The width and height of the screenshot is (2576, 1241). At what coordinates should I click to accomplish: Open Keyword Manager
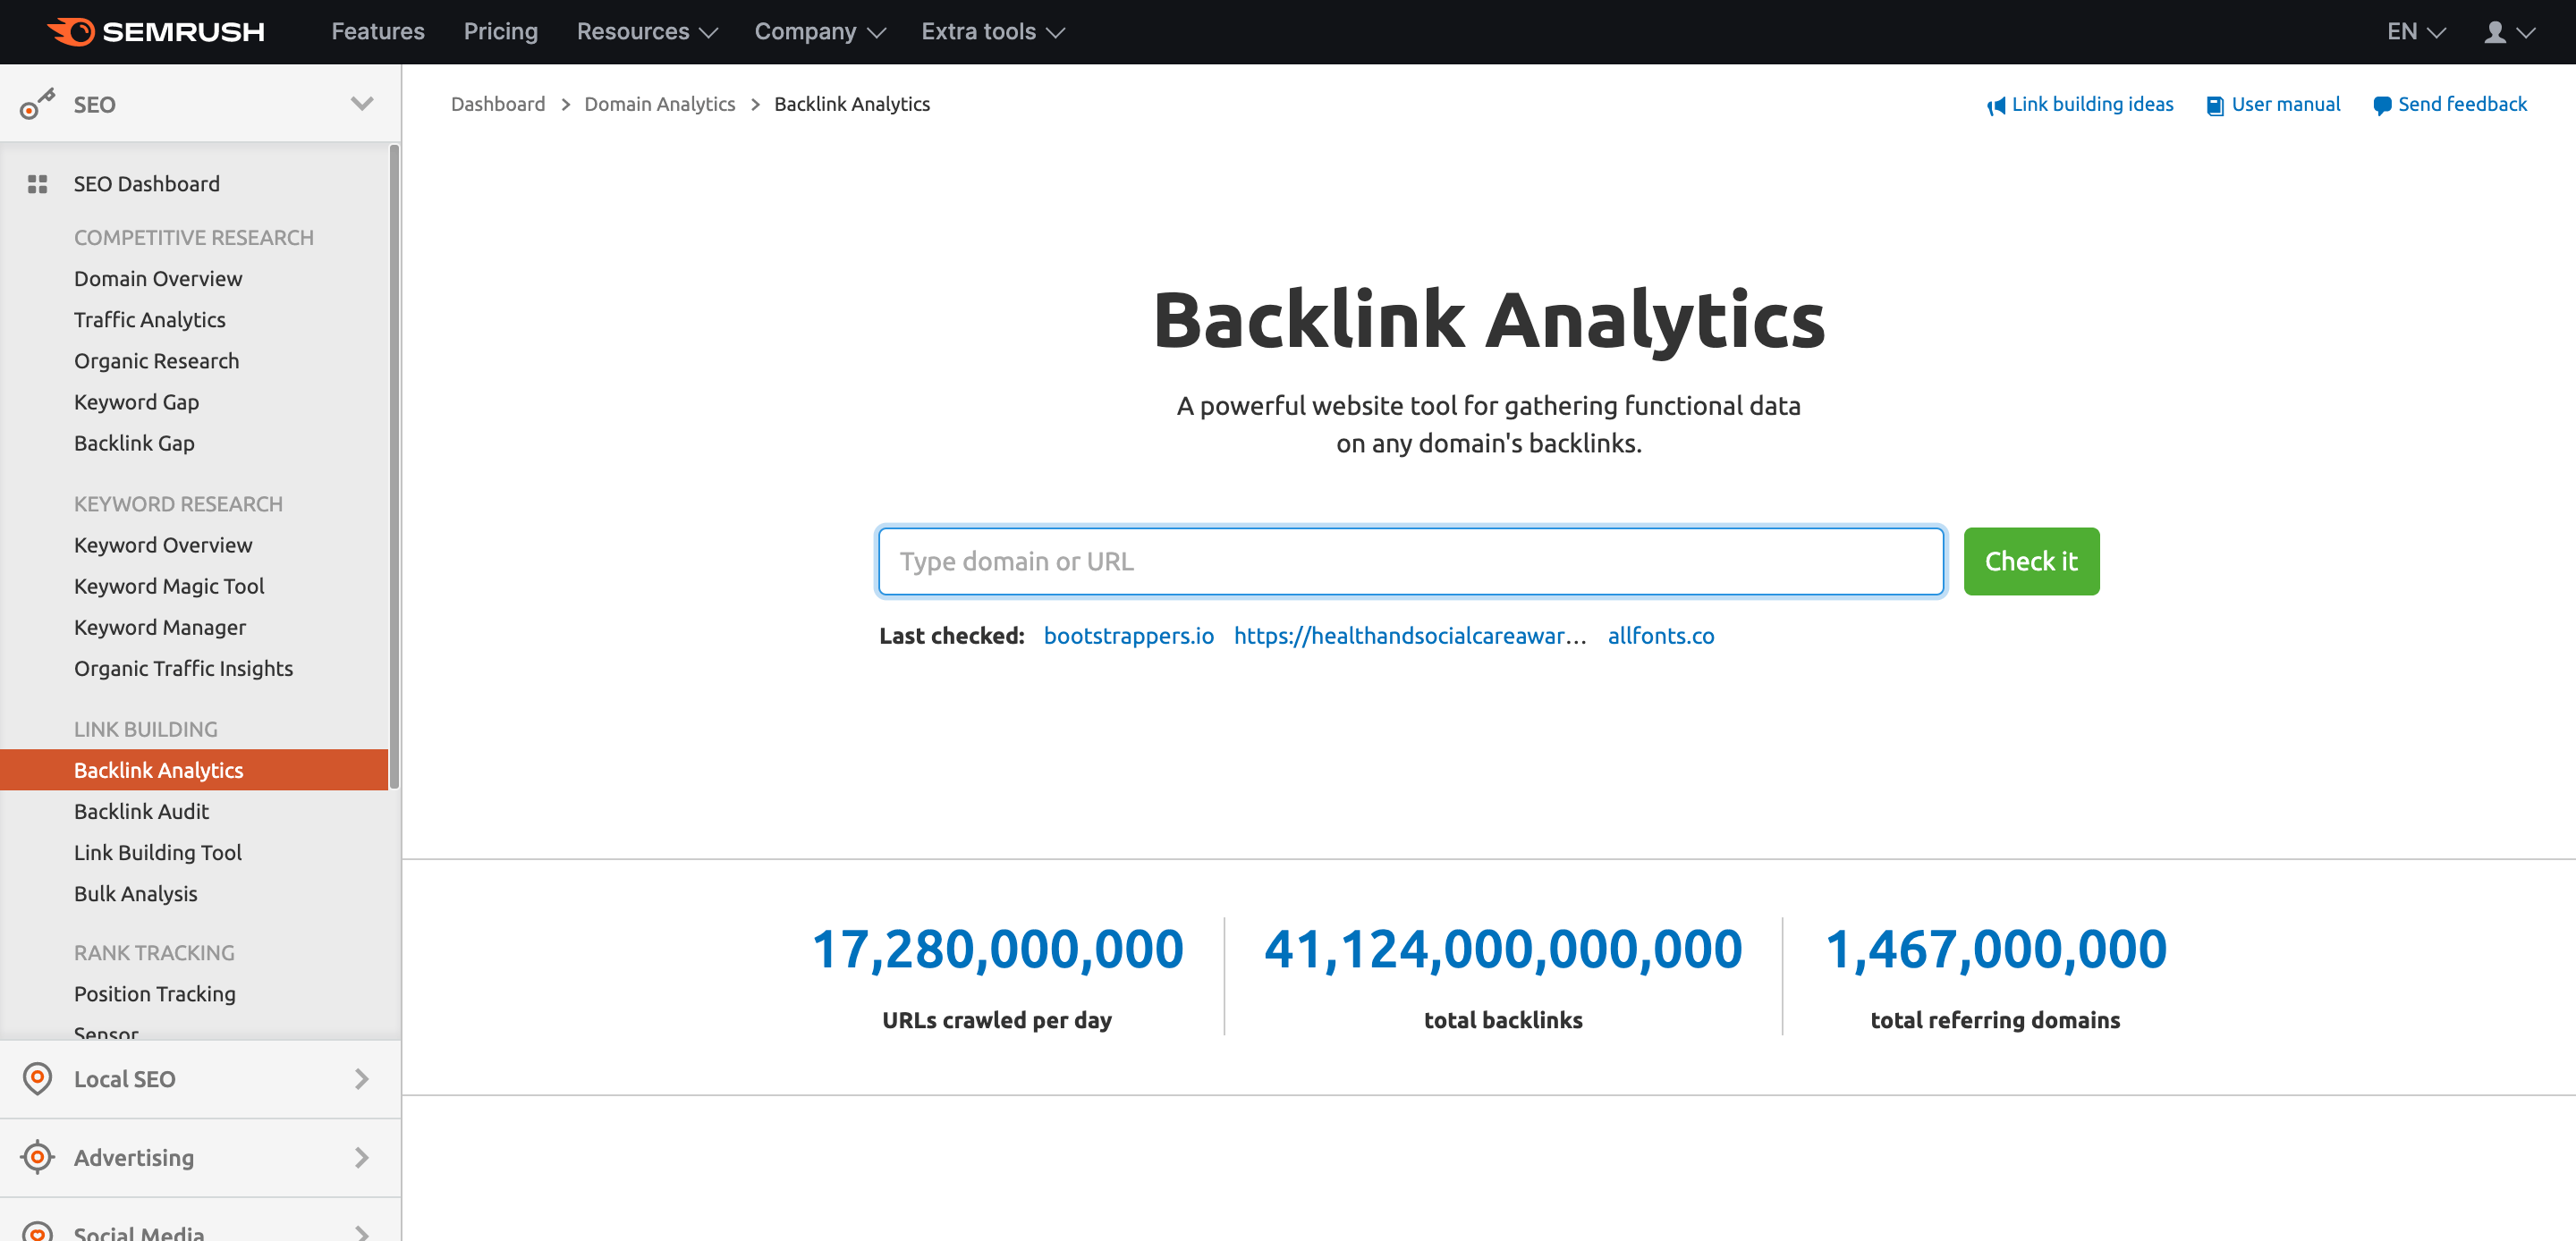point(160,627)
